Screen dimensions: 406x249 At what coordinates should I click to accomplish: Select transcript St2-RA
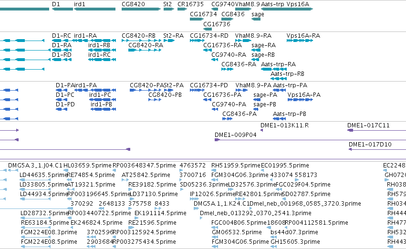click(x=169, y=41)
